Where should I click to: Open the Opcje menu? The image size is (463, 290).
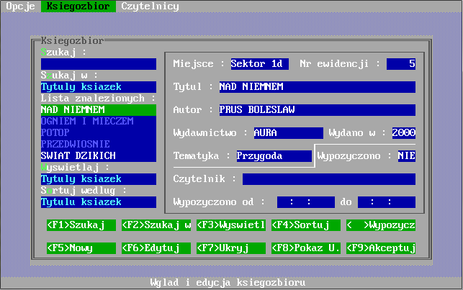(x=20, y=6)
